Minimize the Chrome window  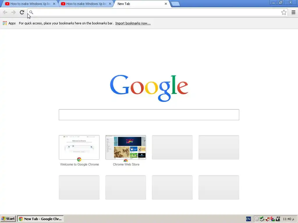(274, 3)
